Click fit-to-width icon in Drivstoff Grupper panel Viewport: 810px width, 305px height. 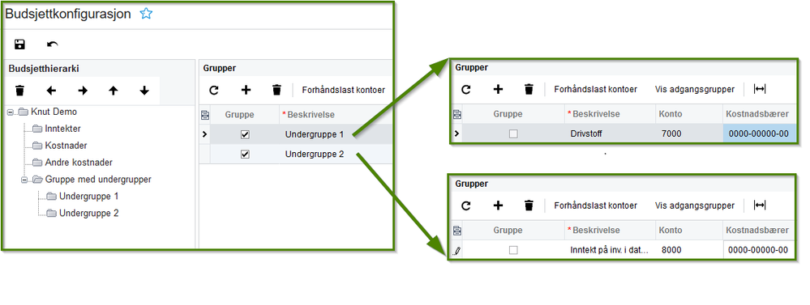pos(760,89)
